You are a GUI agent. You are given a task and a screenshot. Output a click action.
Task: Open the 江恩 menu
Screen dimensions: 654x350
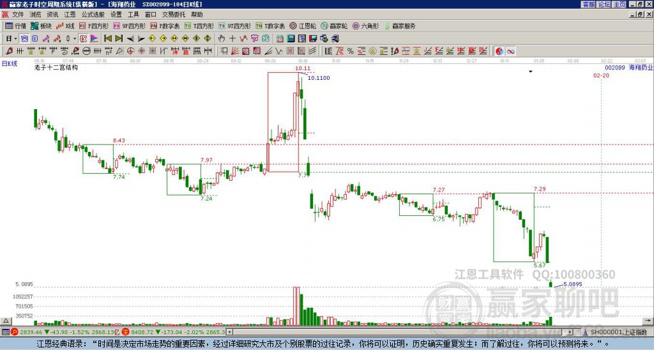70,15
